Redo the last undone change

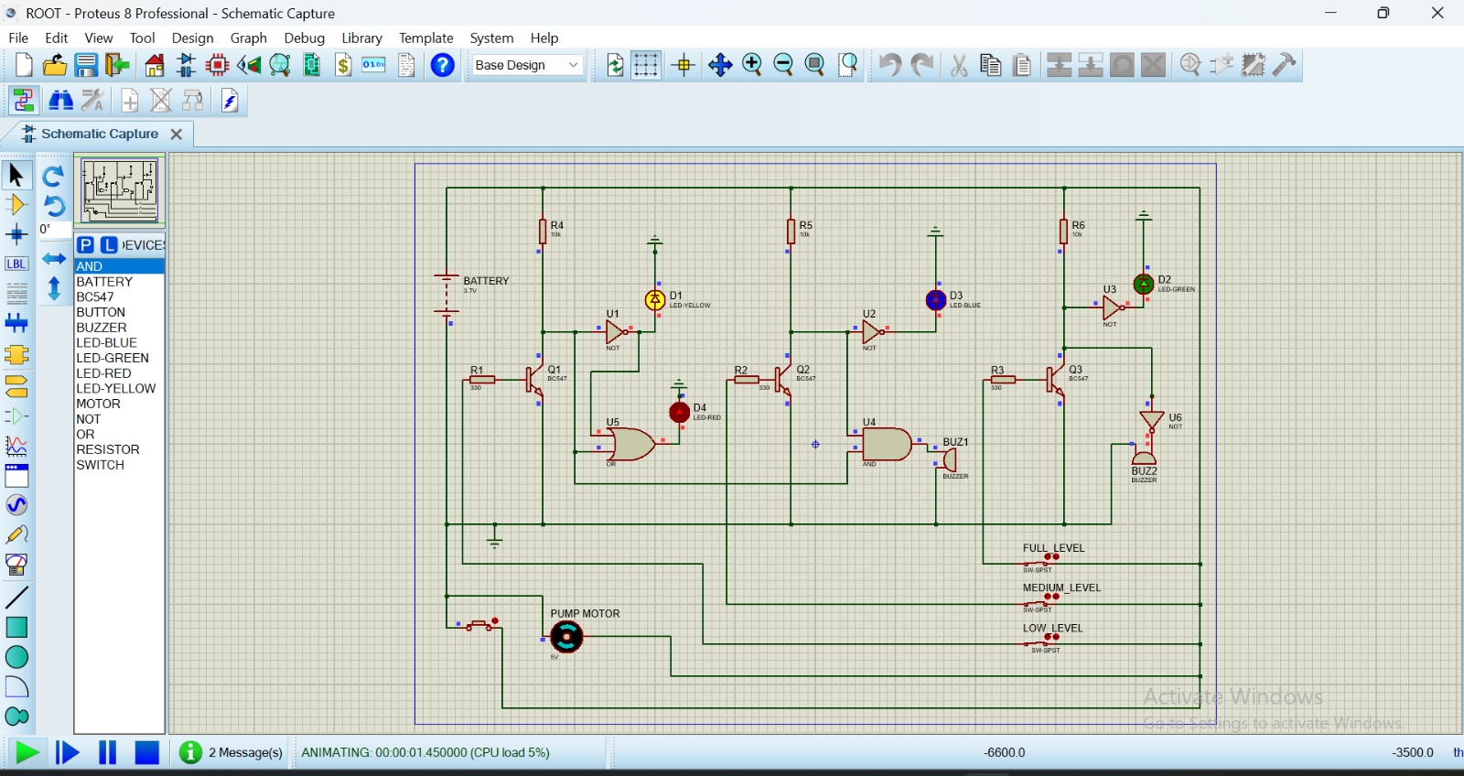[922, 65]
